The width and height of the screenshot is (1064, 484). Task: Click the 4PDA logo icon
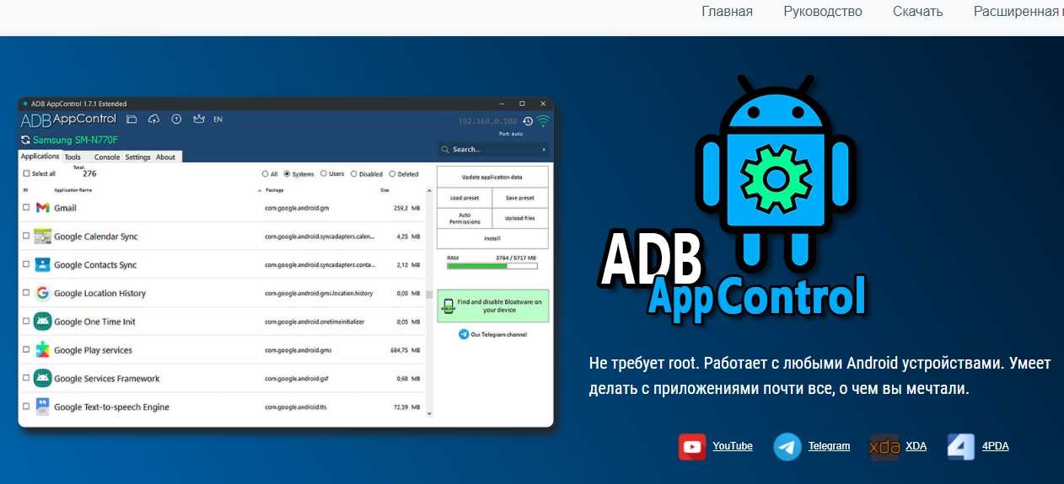[961, 446]
